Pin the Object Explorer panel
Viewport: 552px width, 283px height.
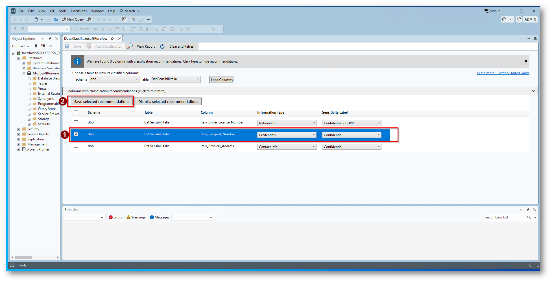click(50, 39)
